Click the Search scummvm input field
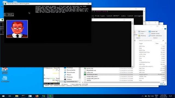Screen dimensions: 175x98 tap(150, 41)
